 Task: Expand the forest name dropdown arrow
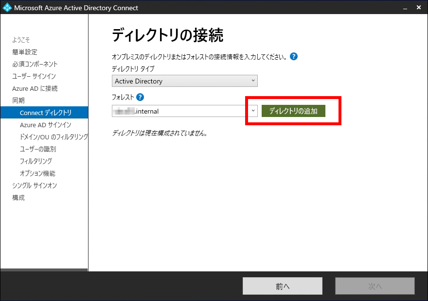(253, 111)
